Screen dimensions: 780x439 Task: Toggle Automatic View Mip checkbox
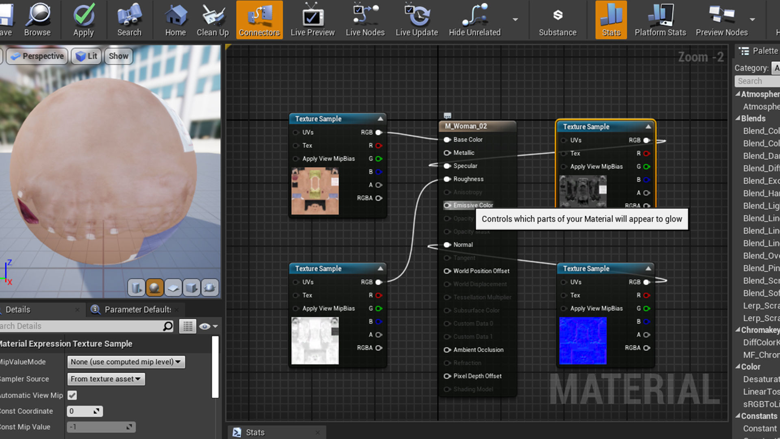pos(72,395)
